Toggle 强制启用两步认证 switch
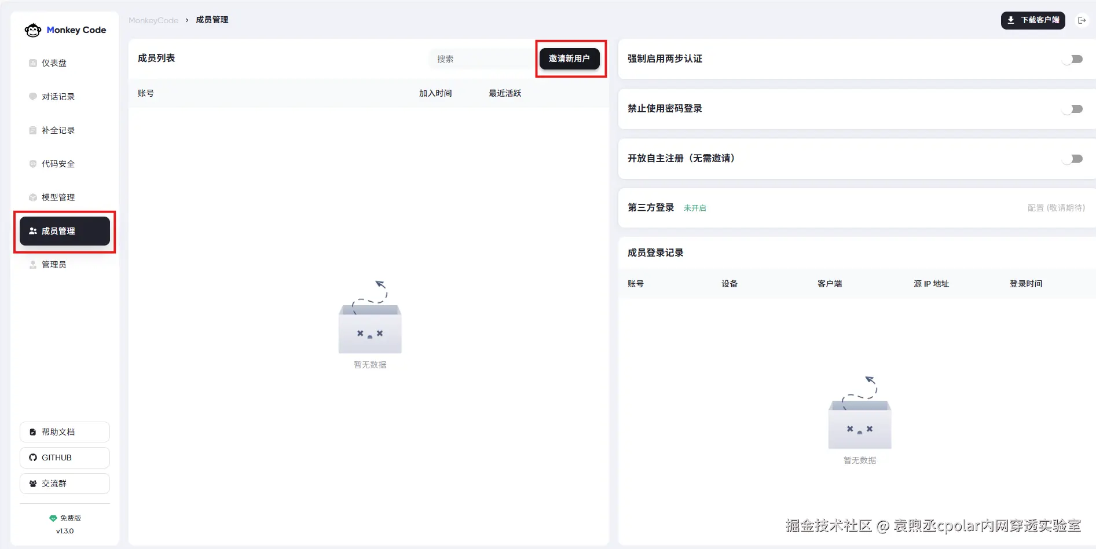Image resolution: width=1096 pixels, height=549 pixels. pos(1073,59)
